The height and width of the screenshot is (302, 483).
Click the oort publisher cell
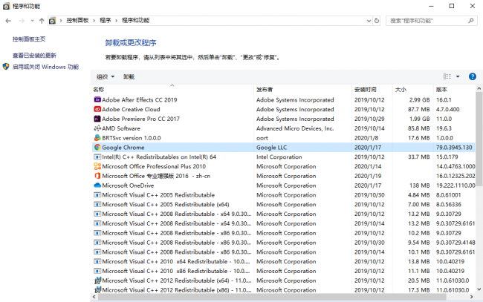tap(262, 138)
